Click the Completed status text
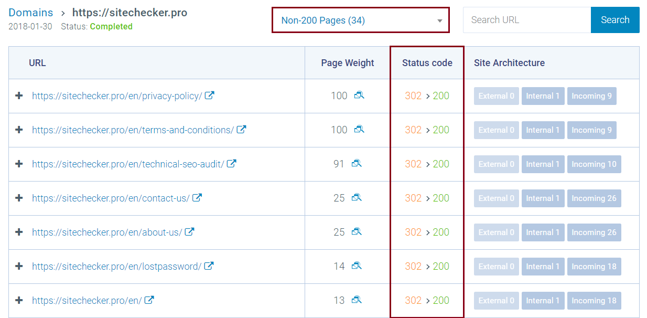This screenshot has height=318, width=647. 111,26
